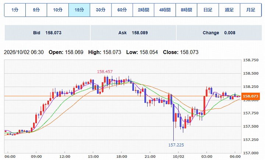Viewport: 265px width, 160px height.
Task: Switch to 週足 weekly chart
Action: tap(229, 10)
